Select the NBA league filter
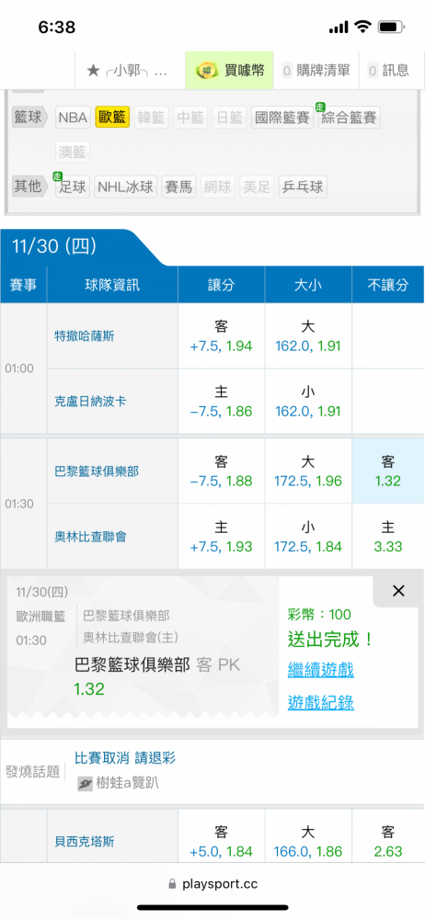The image size is (425, 919). (73, 118)
